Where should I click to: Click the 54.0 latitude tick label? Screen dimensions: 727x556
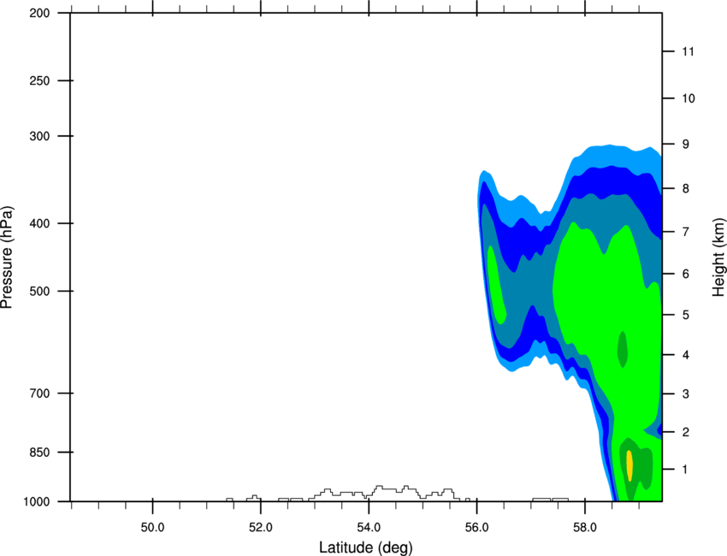[369, 528]
